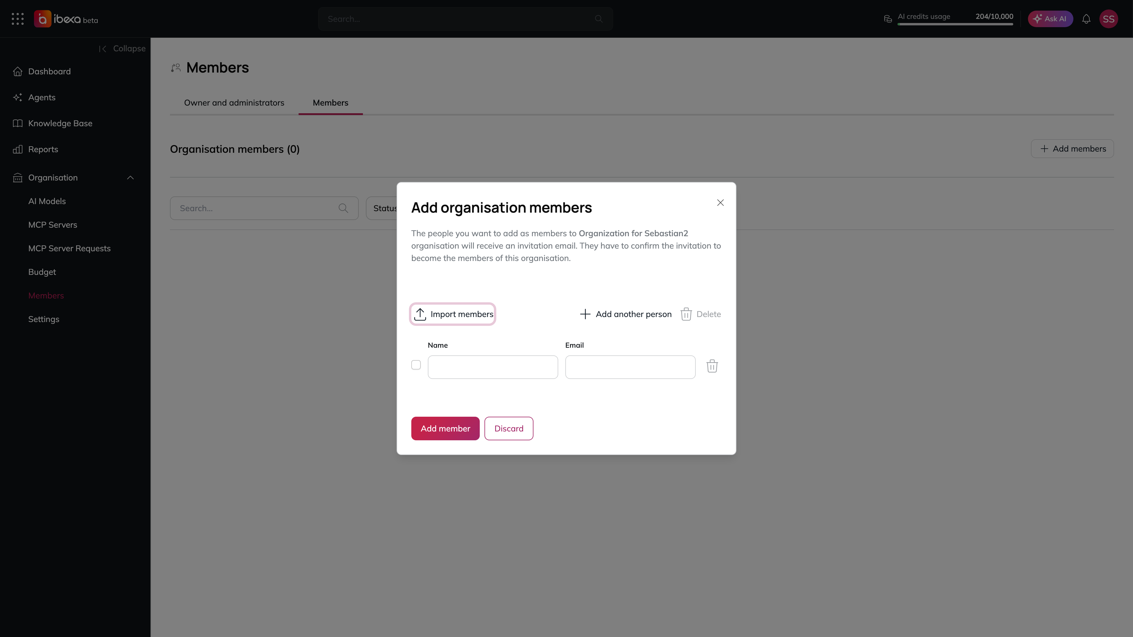Click the Dashboard home icon
The image size is (1133, 637).
click(x=18, y=71)
